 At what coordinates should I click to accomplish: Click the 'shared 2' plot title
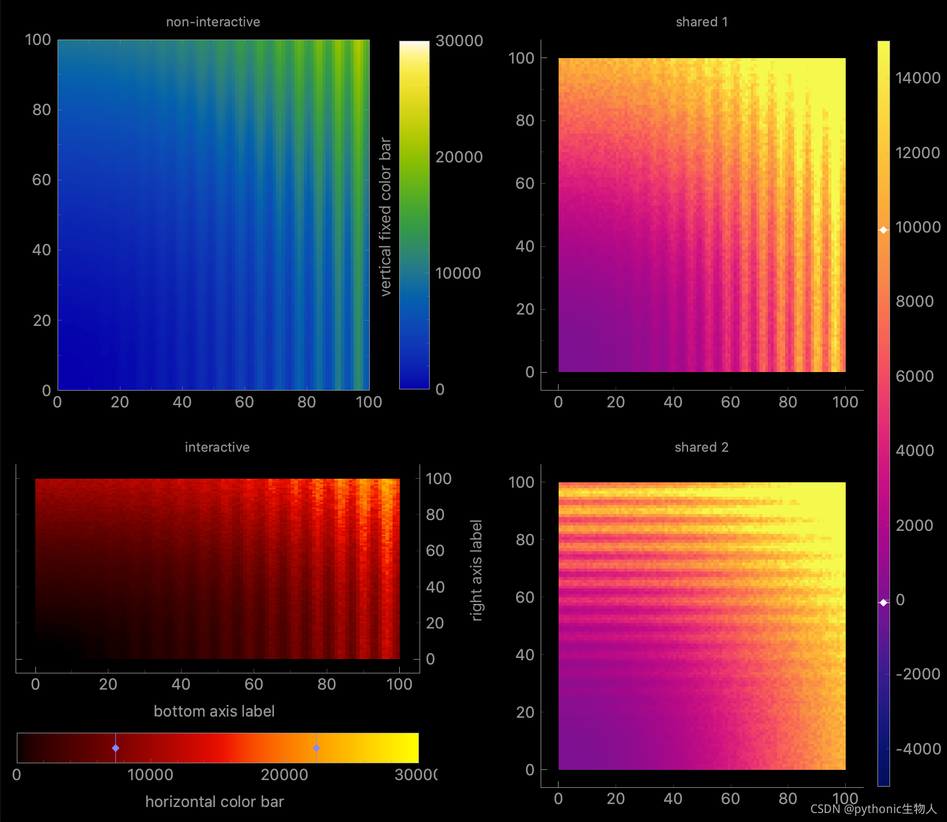click(702, 448)
